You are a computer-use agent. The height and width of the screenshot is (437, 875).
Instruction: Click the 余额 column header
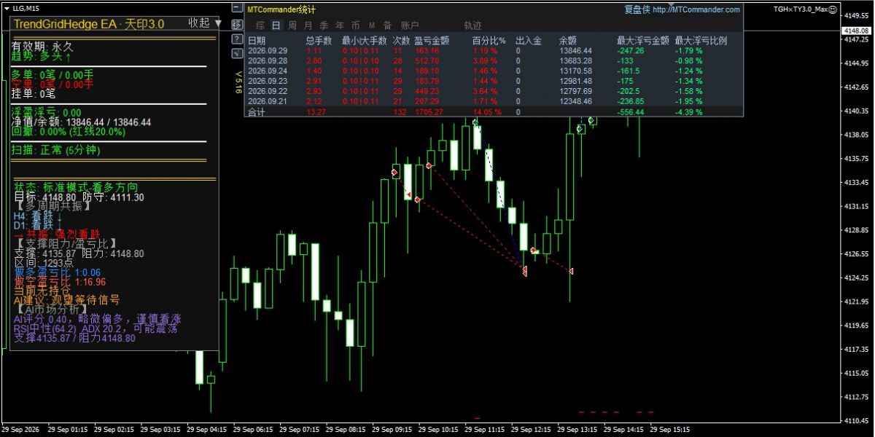pos(567,41)
